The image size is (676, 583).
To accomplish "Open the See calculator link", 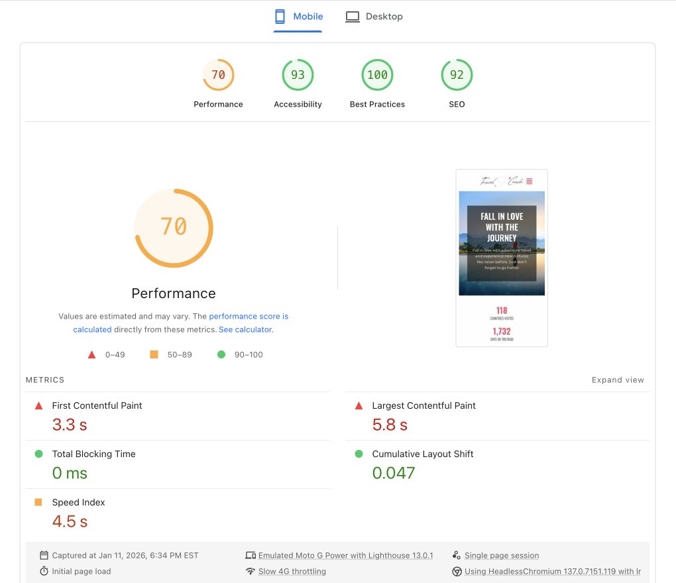I will click(245, 329).
